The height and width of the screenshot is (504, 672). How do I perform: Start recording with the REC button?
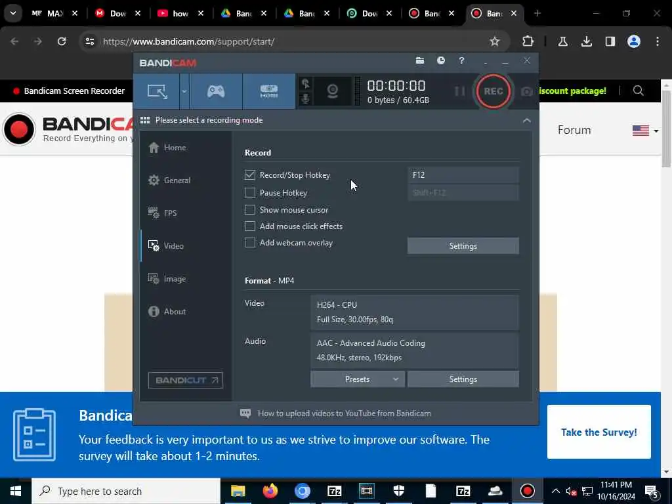click(493, 91)
